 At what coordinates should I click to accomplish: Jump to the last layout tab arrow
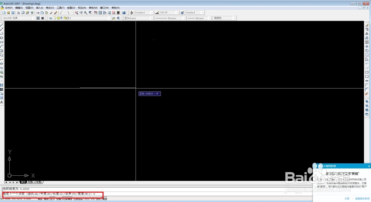click(17, 182)
